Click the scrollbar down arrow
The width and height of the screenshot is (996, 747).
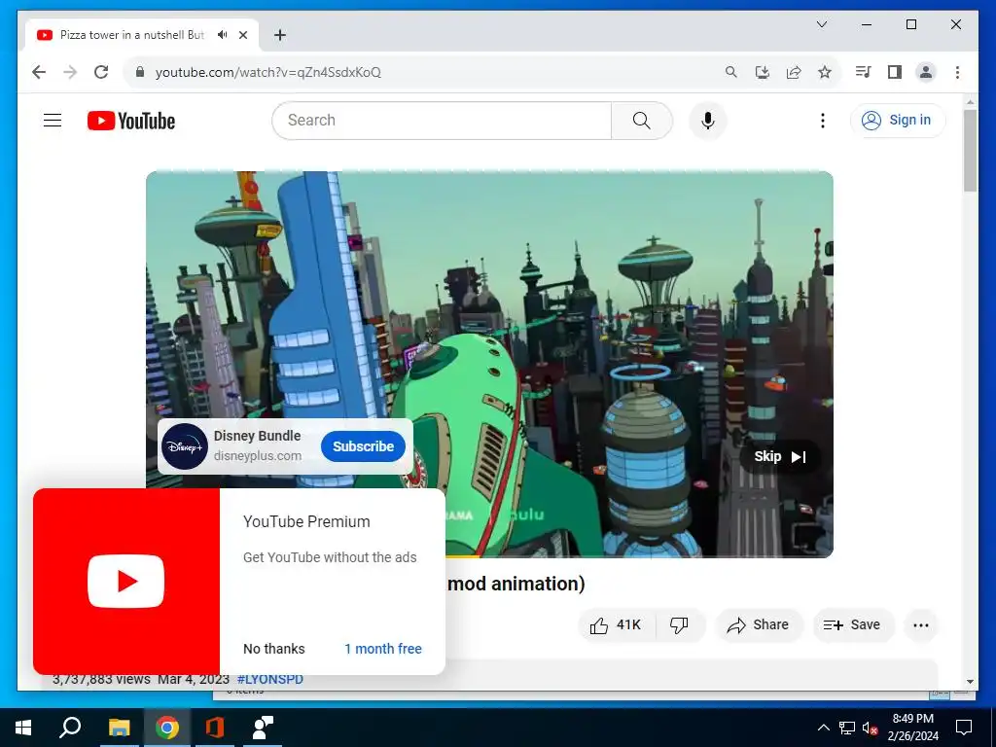tap(970, 682)
